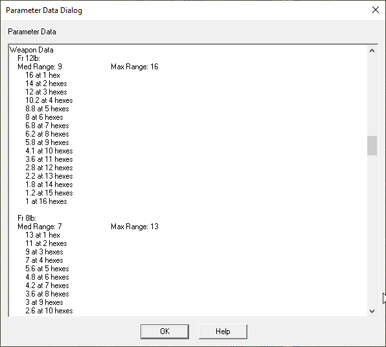Viewport: 386px width, 347px height.
Task: Click the 10.2 at 4 hexes line
Action: [x=49, y=100]
